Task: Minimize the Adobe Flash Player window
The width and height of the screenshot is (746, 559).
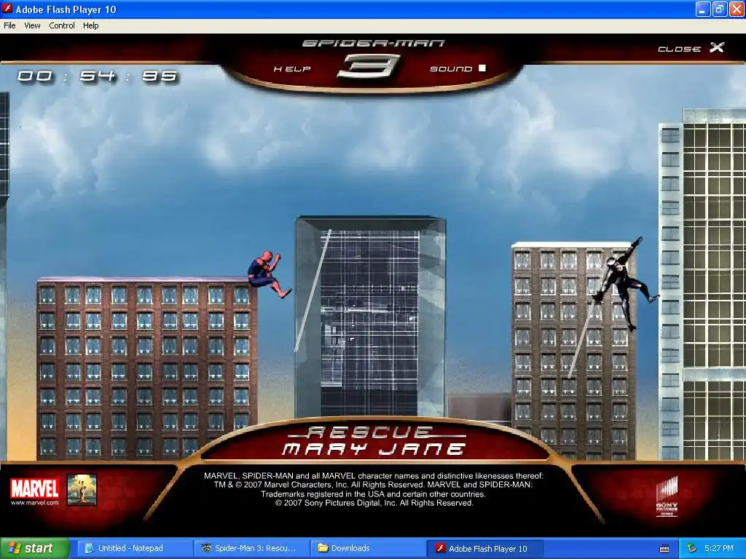Action: (703, 9)
